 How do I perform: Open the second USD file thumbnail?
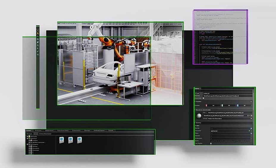coord(71,140)
